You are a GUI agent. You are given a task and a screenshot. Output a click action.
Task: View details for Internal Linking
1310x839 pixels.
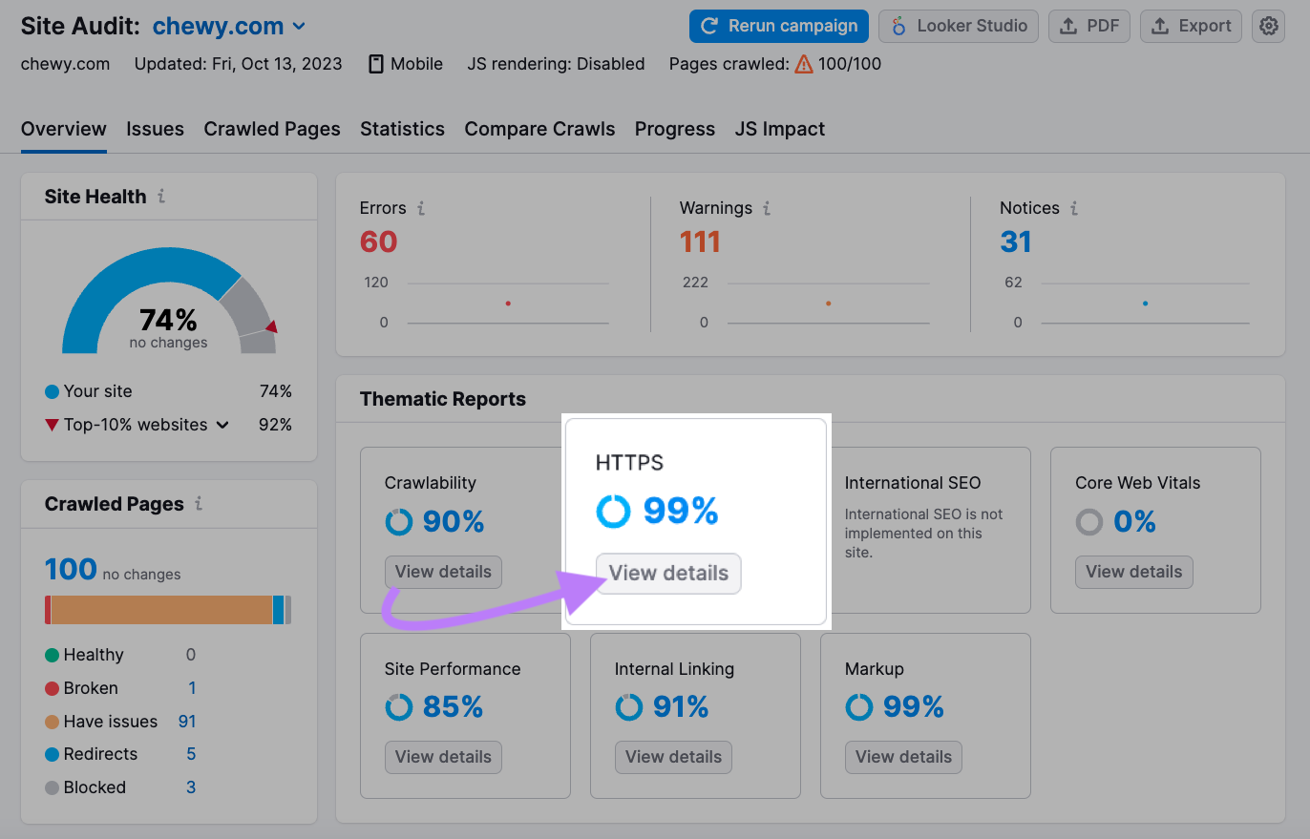click(673, 757)
